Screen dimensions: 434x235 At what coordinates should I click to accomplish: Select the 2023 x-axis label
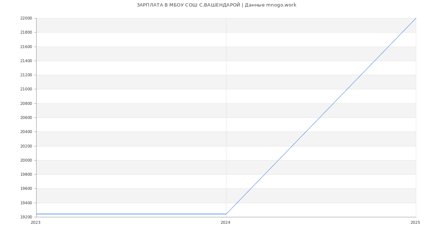pyautogui.click(x=35, y=223)
